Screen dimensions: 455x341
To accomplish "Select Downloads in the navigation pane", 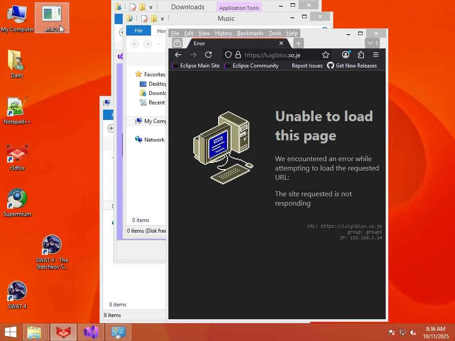I will [x=153, y=93].
